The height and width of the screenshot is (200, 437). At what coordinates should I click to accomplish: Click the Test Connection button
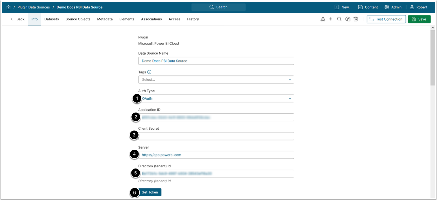pos(386,19)
